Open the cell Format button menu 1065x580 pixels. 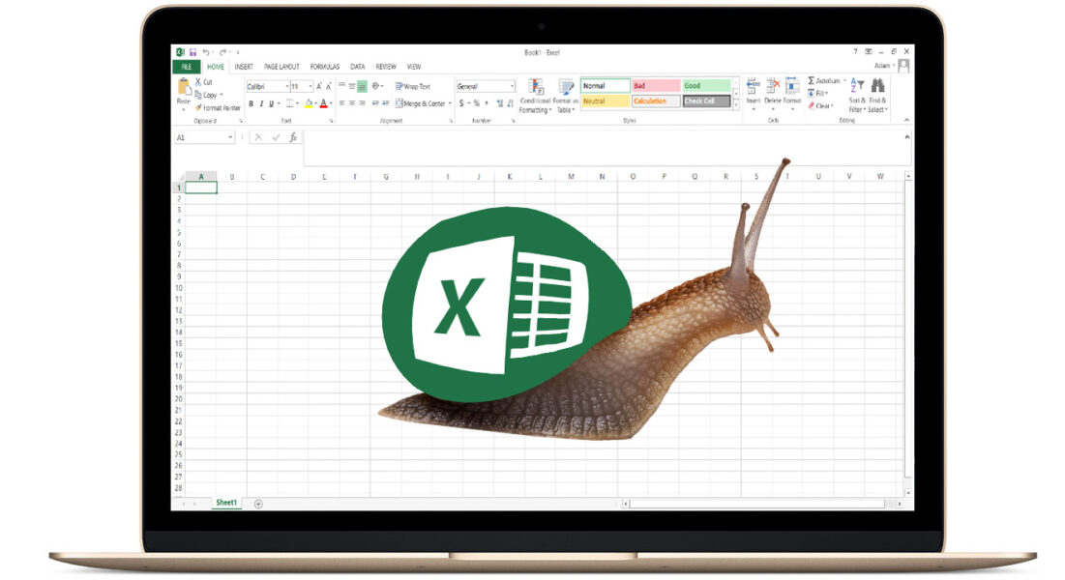(792, 93)
